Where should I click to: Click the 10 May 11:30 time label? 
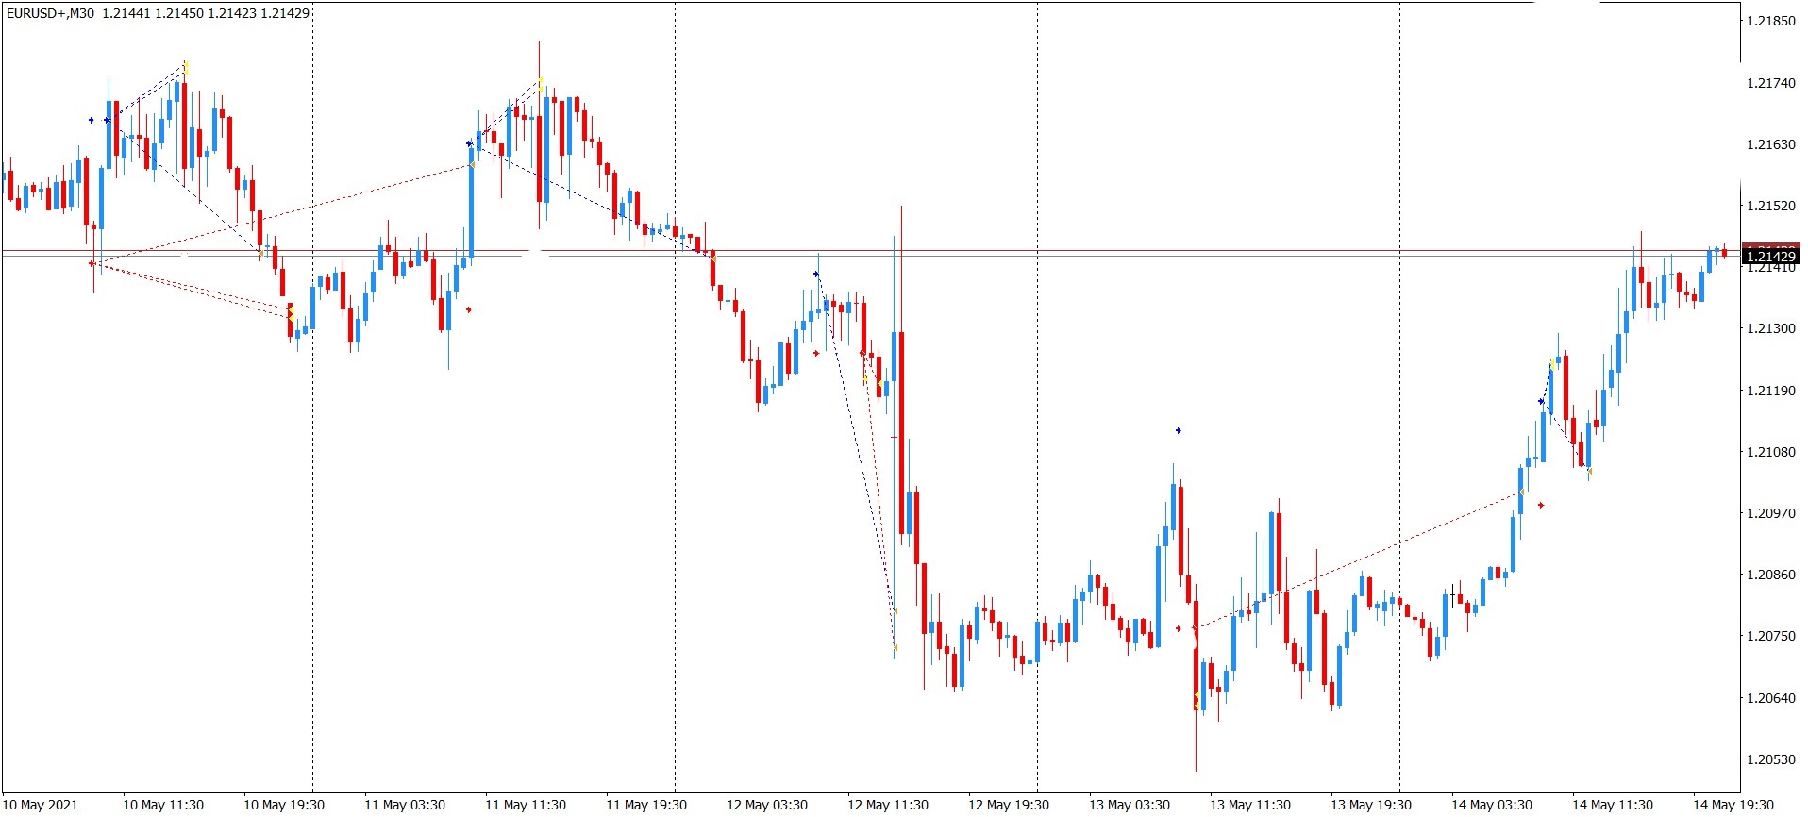tap(163, 805)
